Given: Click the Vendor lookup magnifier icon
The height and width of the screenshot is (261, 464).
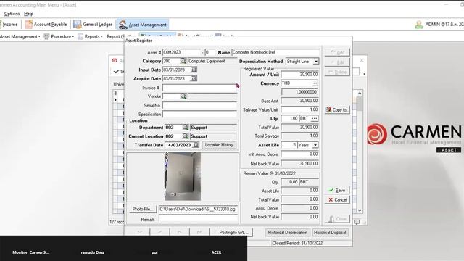Looking at the screenshot, I should (183, 96).
